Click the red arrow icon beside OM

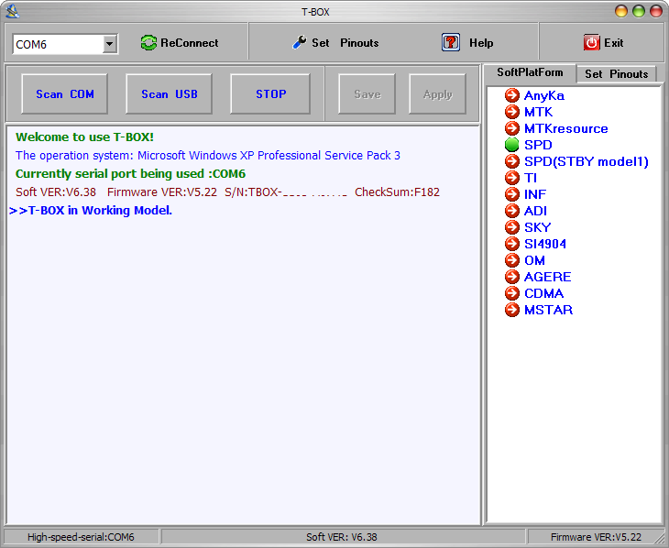(x=511, y=260)
